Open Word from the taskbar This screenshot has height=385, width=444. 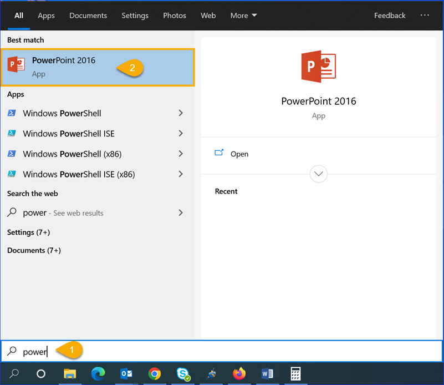(x=267, y=374)
